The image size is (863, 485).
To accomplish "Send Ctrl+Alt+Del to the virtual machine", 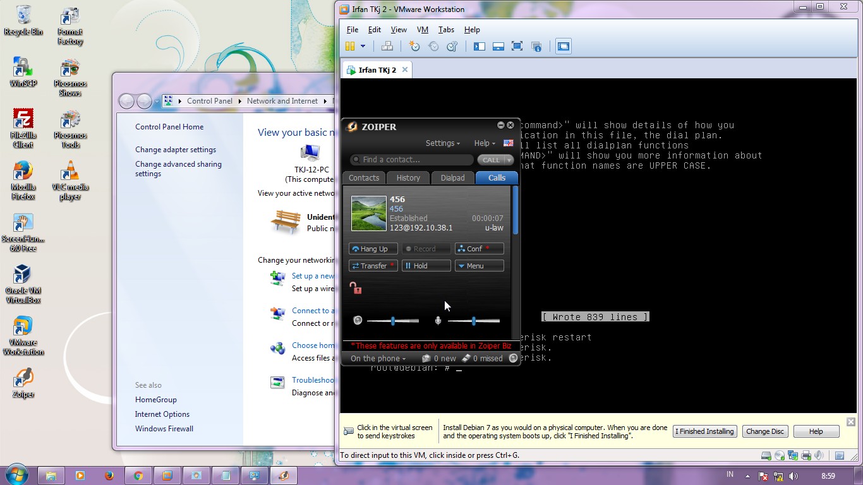I will [x=387, y=46].
